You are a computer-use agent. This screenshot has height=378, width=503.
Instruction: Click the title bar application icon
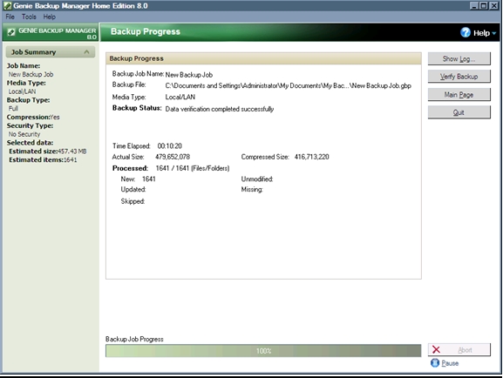[x=7, y=6]
